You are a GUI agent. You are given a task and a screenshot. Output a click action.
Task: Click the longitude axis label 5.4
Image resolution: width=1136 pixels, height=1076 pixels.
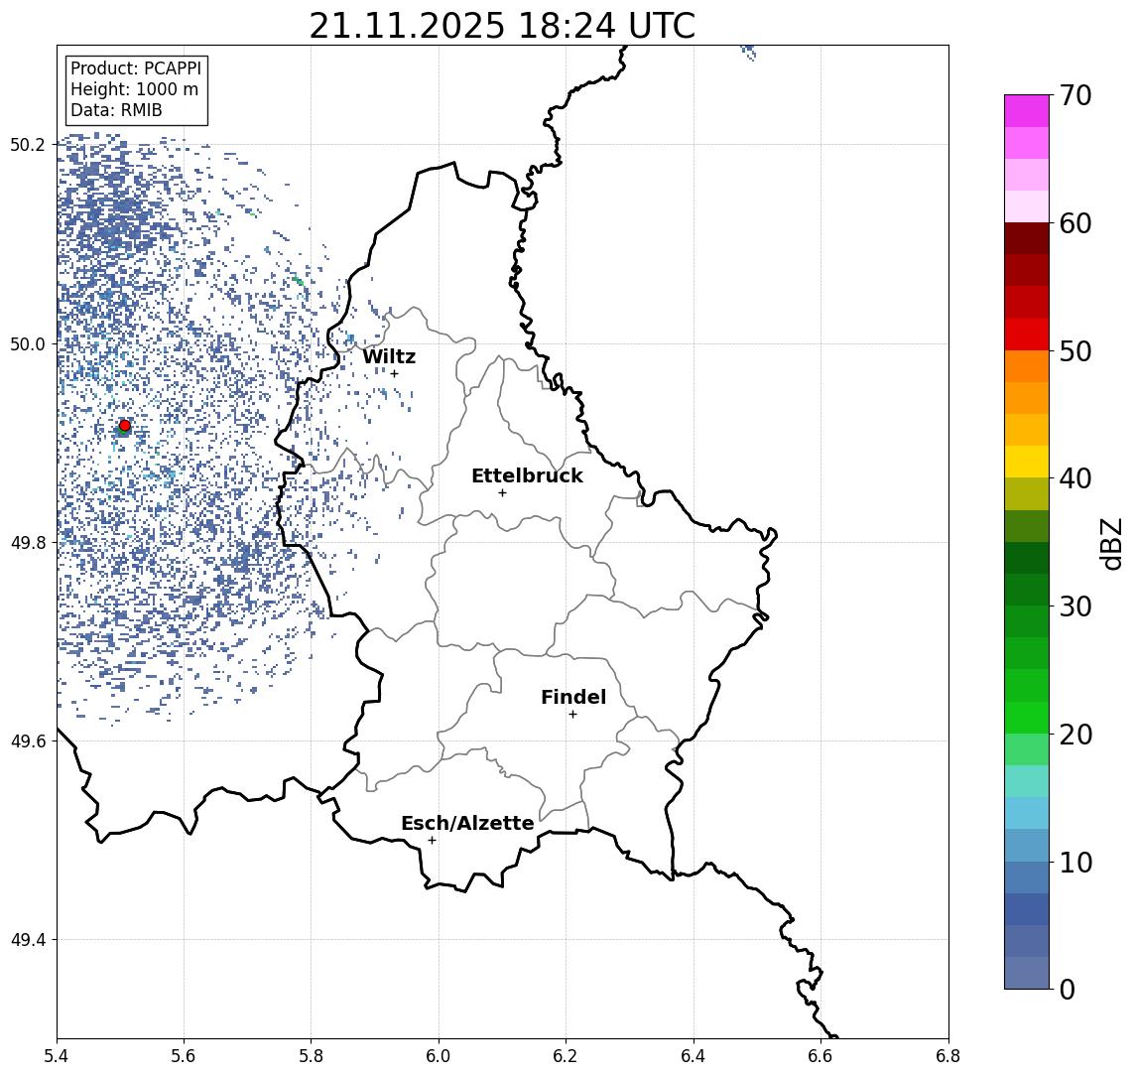pyautogui.click(x=57, y=1056)
